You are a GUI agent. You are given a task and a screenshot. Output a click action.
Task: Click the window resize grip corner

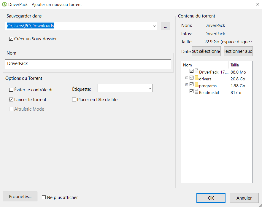[x=260, y=205]
